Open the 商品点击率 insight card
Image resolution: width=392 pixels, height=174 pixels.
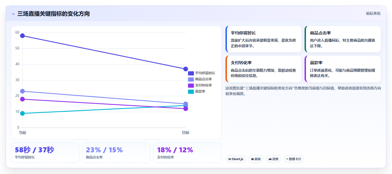coord(343,39)
